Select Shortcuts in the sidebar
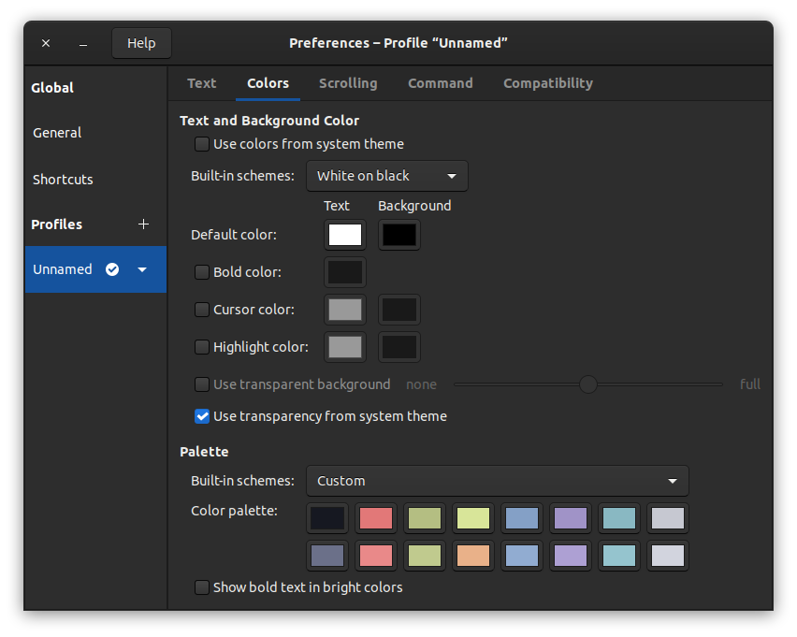797x637 pixels. 62,179
